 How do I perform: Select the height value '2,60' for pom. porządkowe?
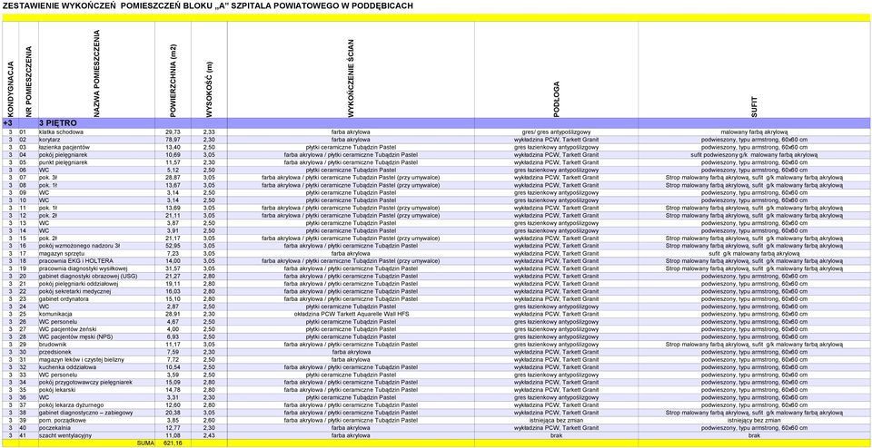[x=209, y=420]
